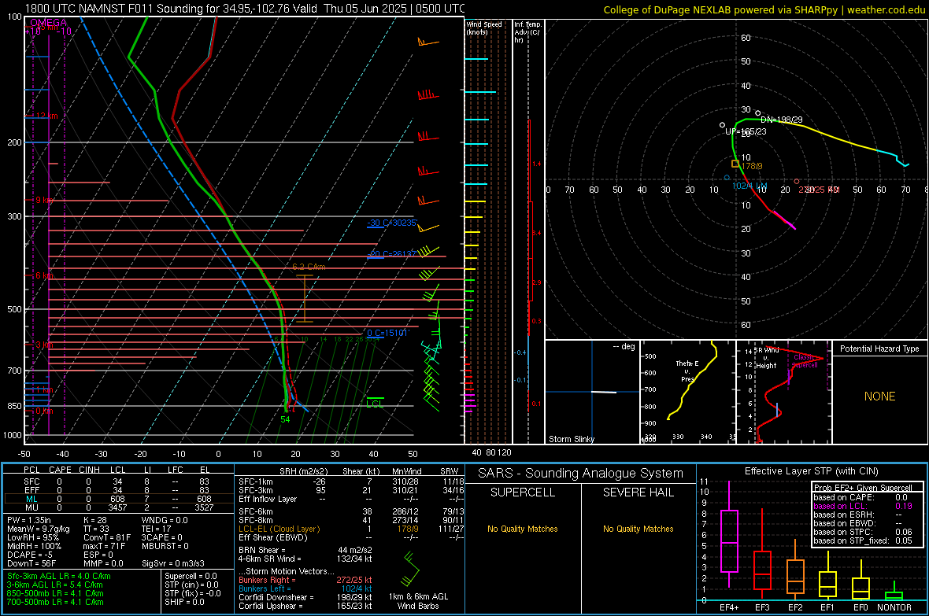Click the SR Wind v. Height label
Image resolution: width=929 pixels, height=616 pixels.
(767, 358)
